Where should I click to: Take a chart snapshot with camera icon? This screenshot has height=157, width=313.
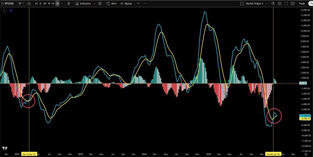click(x=293, y=3)
